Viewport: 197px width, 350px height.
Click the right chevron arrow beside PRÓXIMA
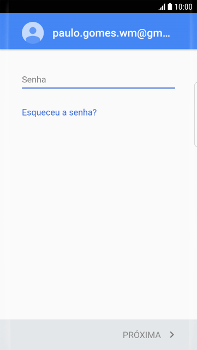pyautogui.click(x=172, y=335)
